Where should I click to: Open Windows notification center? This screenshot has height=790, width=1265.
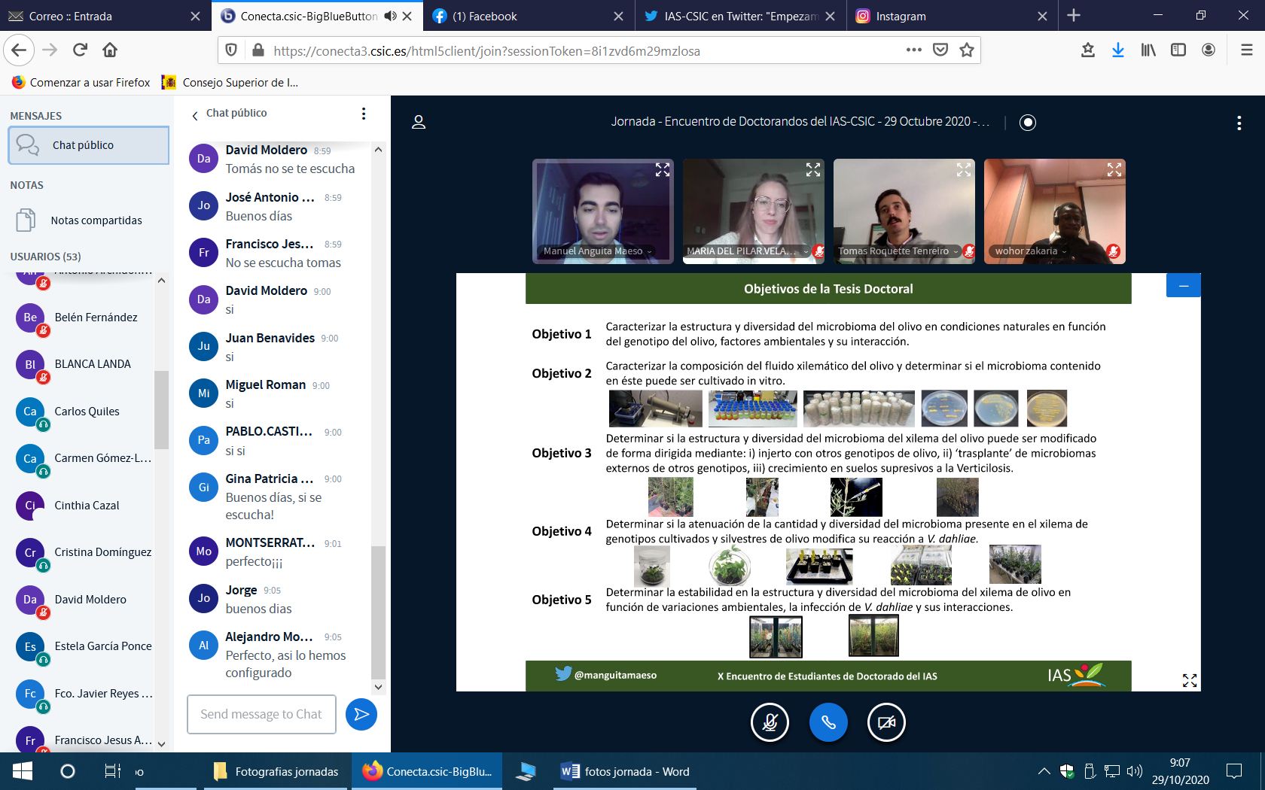[1234, 771]
